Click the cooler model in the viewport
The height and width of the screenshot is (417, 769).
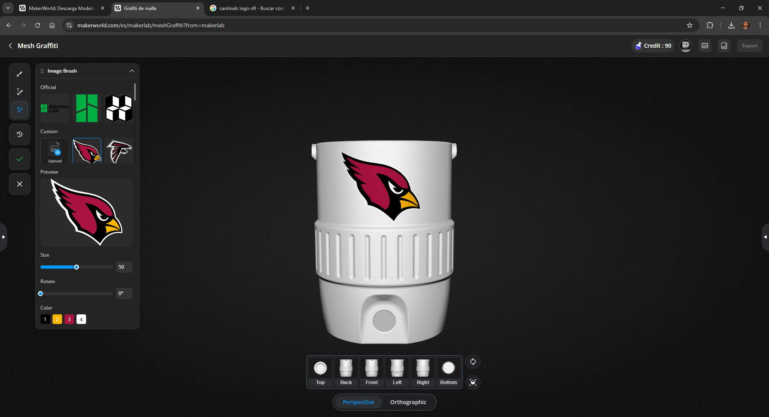click(x=384, y=242)
